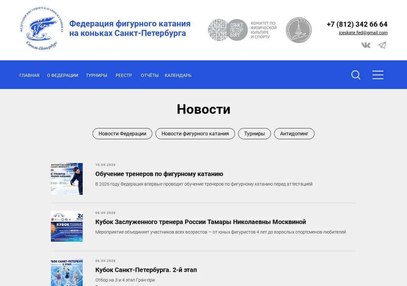
Task: Go to the КАЛЕНДАРЬ menu item
Action: point(178,75)
